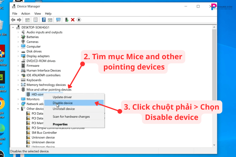Select the SM Bus Controller device
Image resolution: width=236 pixels, height=157 pixels.
click(x=44, y=133)
